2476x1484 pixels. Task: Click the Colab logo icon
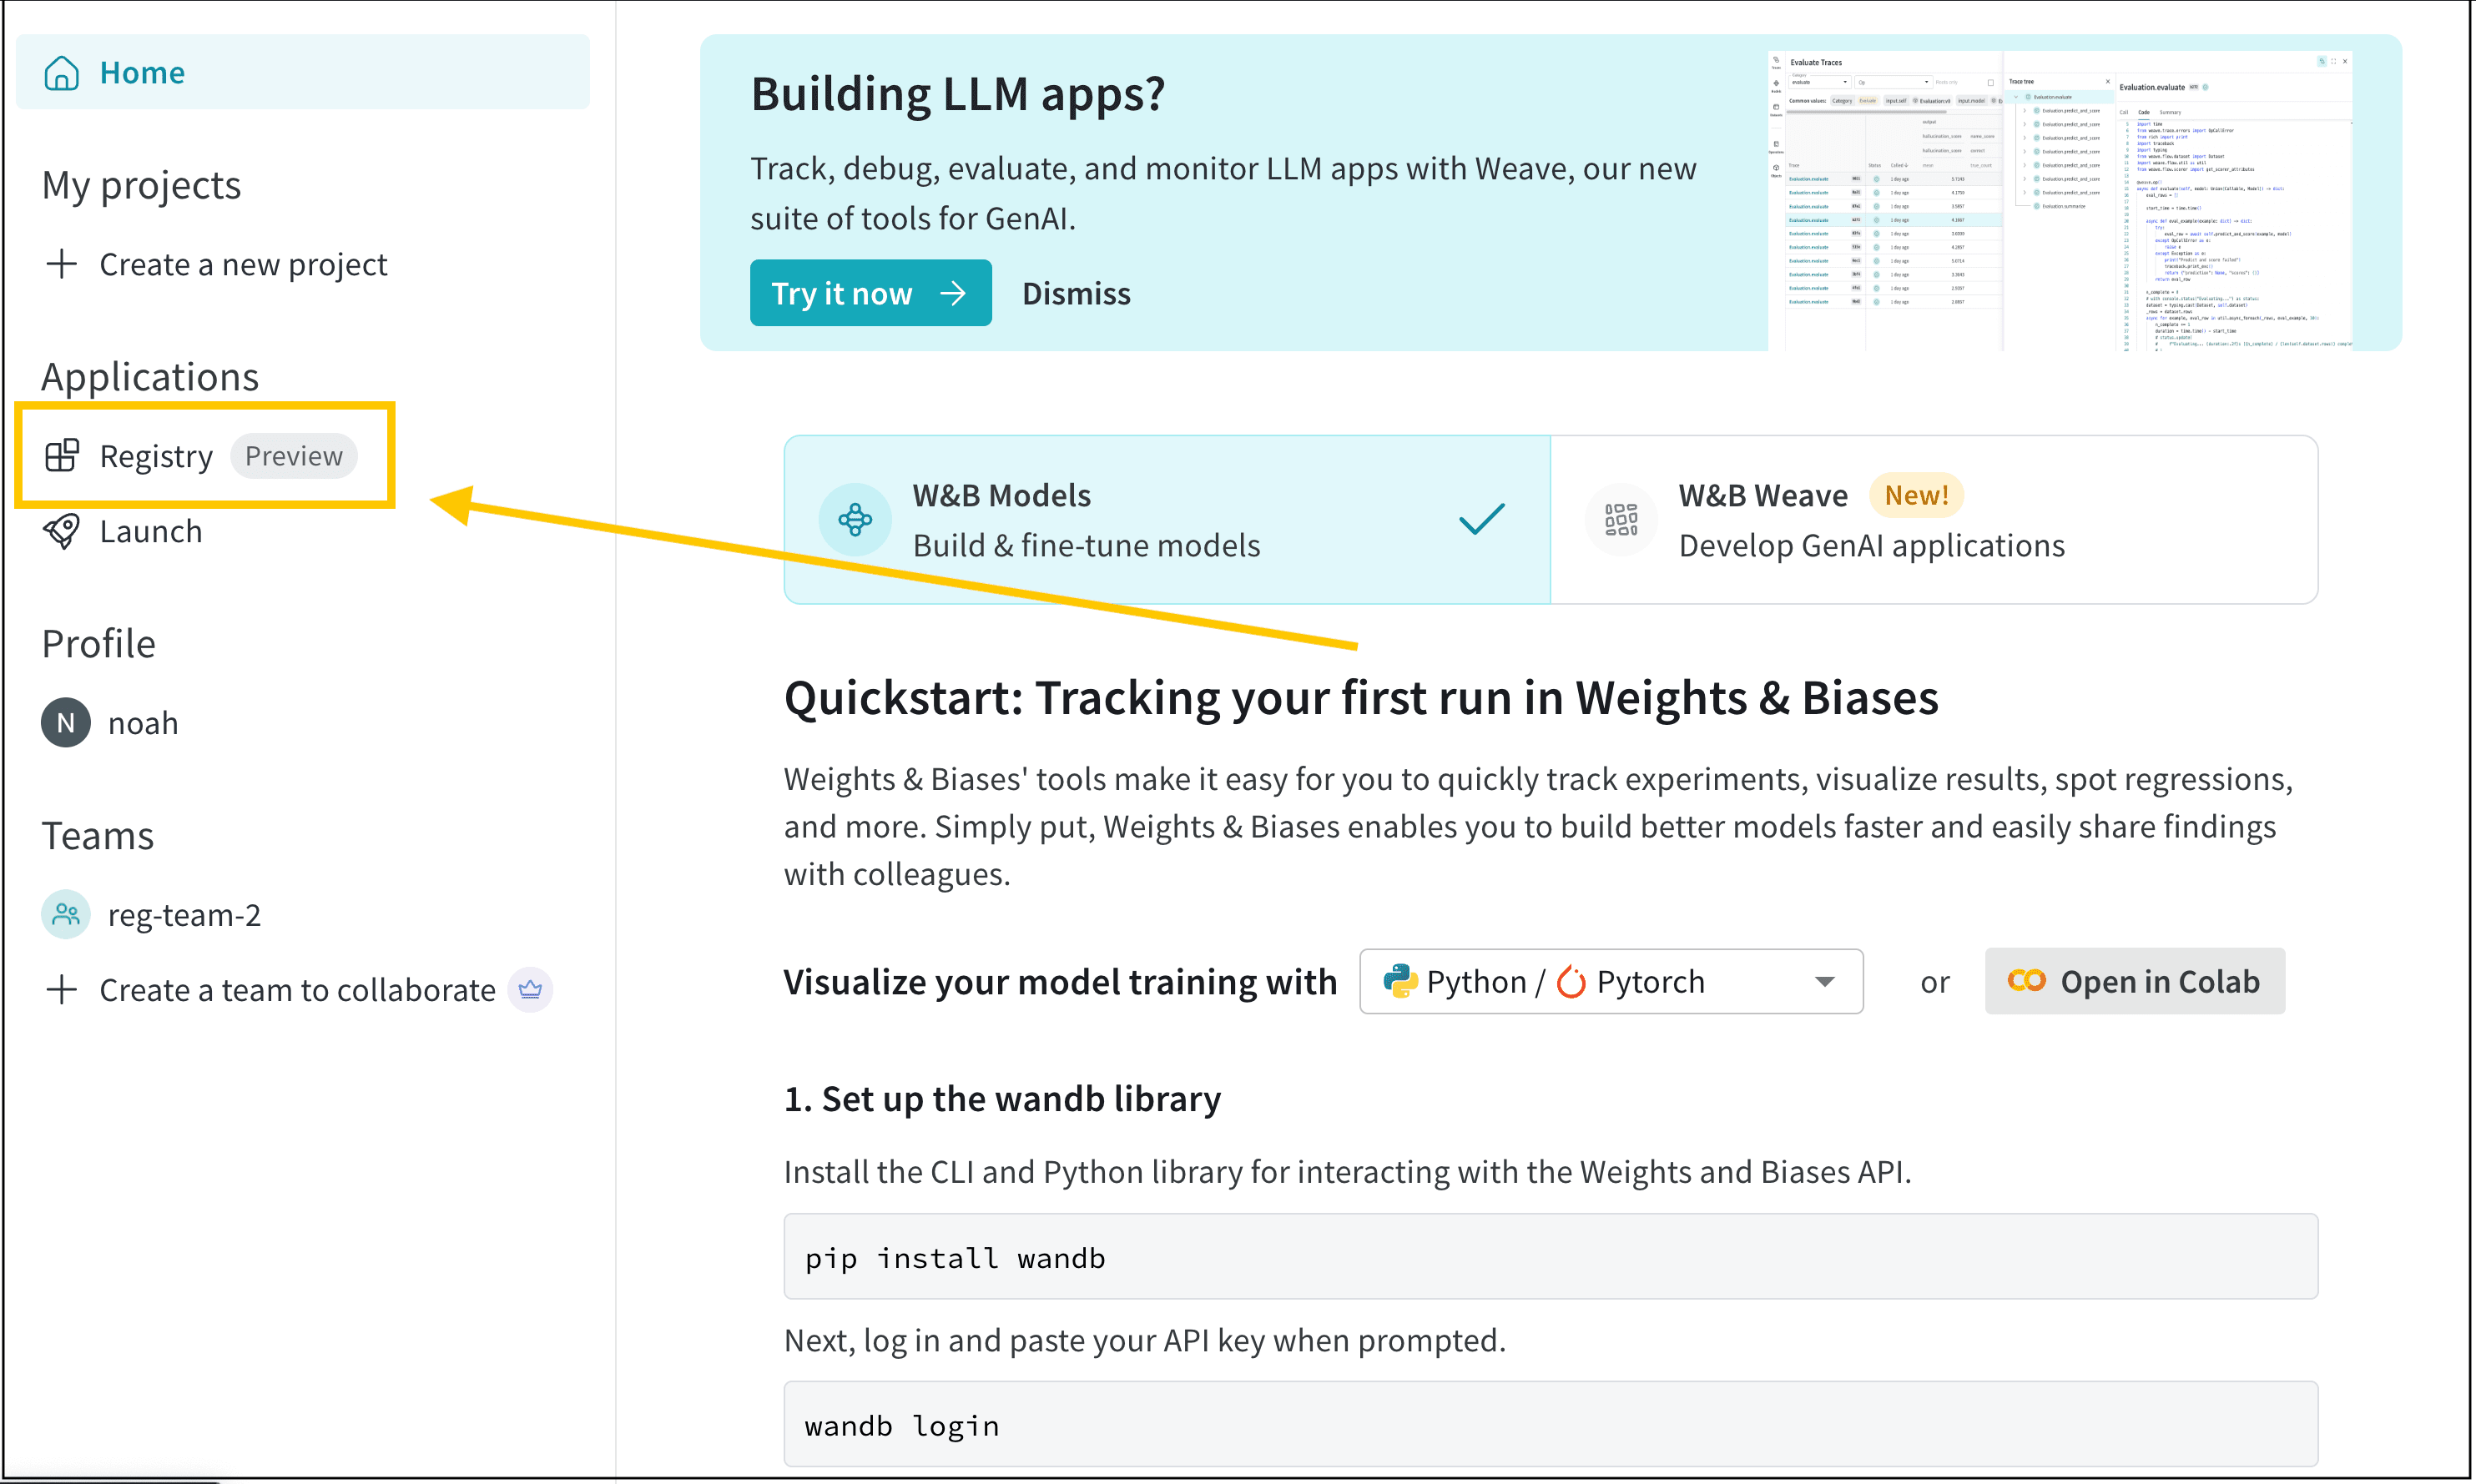[2027, 981]
